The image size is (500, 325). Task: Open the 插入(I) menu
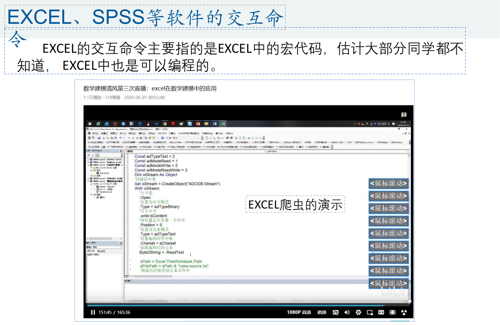pyautogui.click(x=123, y=133)
